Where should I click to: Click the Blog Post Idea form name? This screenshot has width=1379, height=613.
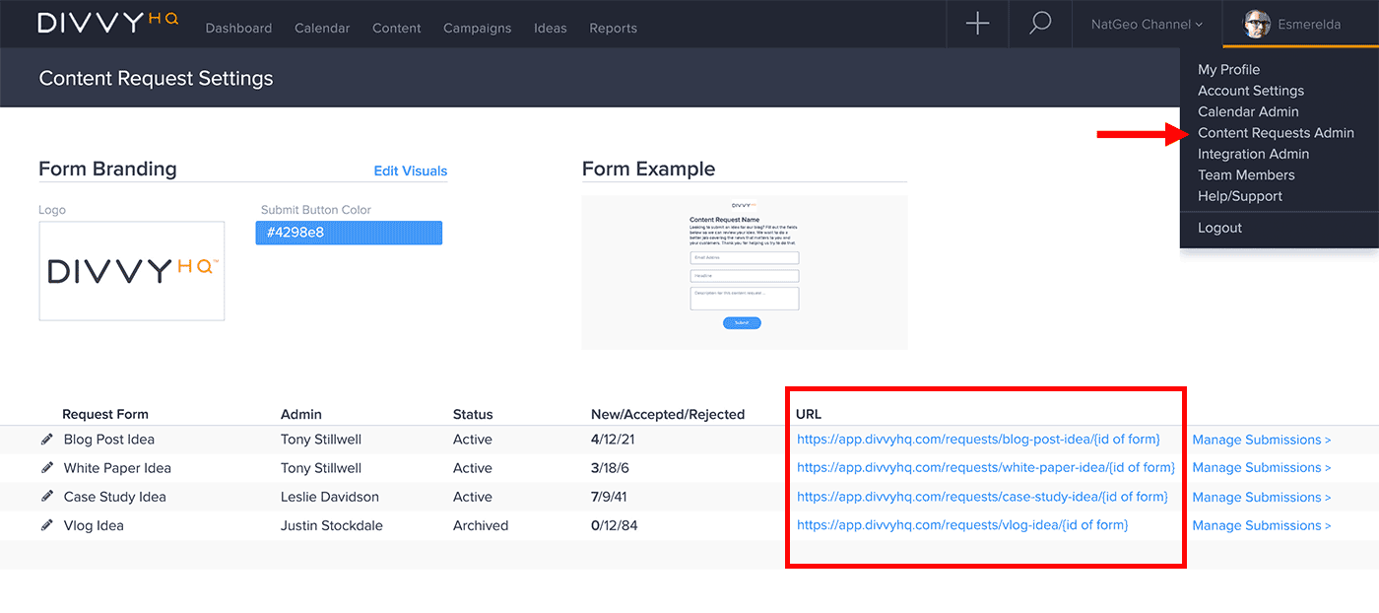[x=109, y=440]
